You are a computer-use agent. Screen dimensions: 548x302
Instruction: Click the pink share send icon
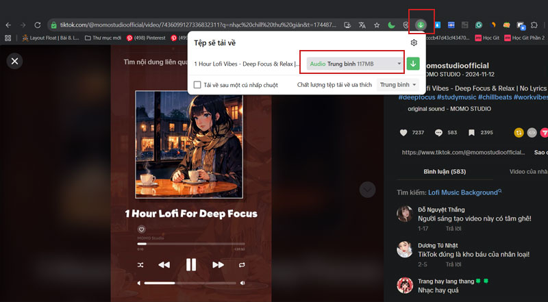544,132
